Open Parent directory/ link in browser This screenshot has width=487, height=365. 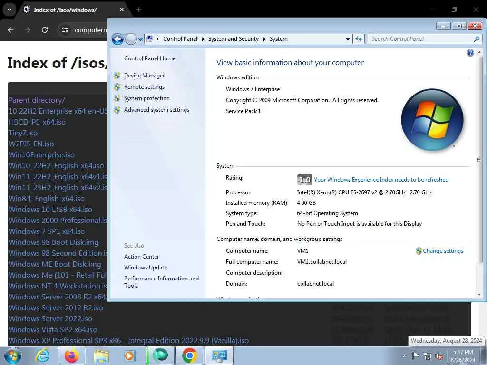click(37, 100)
